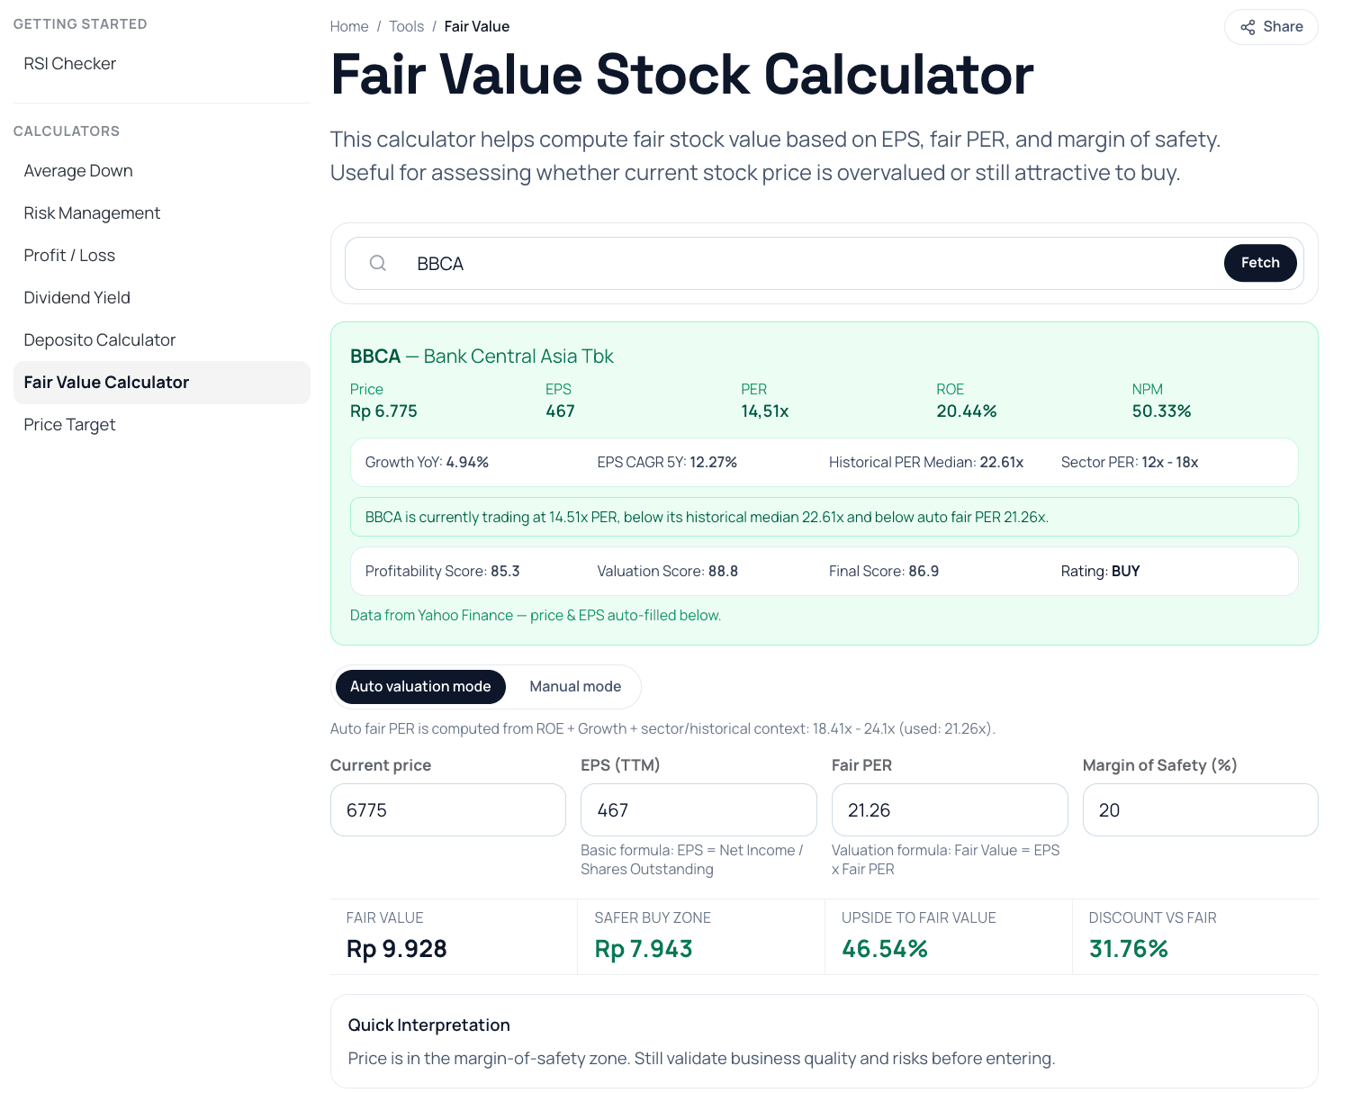Click the Margin of Safety input
The height and width of the screenshot is (1093, 1352).
[x=1200, y=809]
